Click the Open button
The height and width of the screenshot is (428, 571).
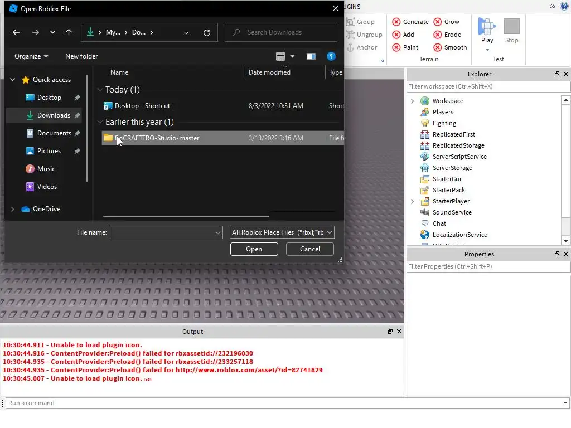point(254,249)
